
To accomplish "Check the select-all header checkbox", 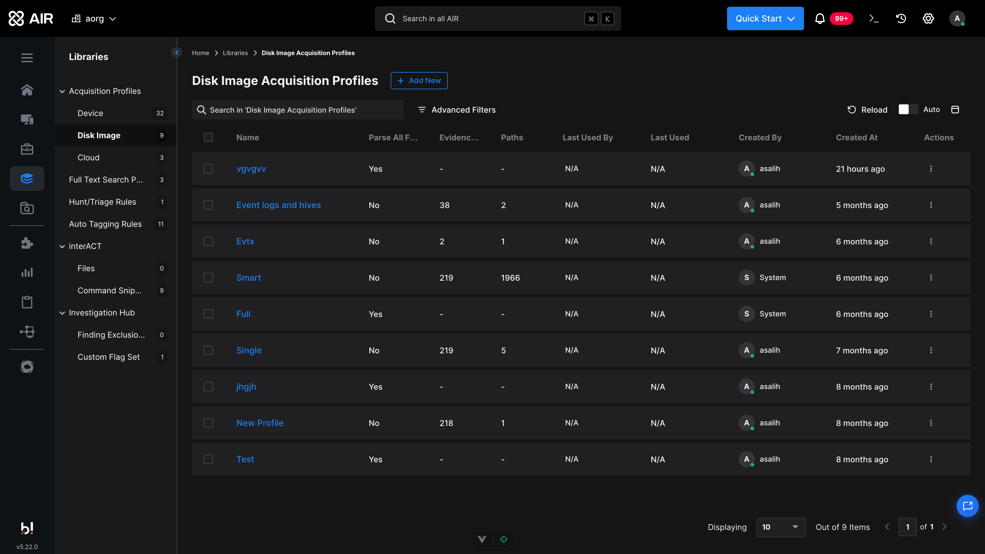I will click(208, 137).
